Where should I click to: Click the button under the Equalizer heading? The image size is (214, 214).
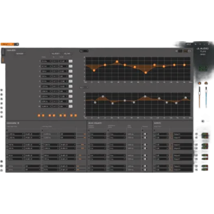20,53
